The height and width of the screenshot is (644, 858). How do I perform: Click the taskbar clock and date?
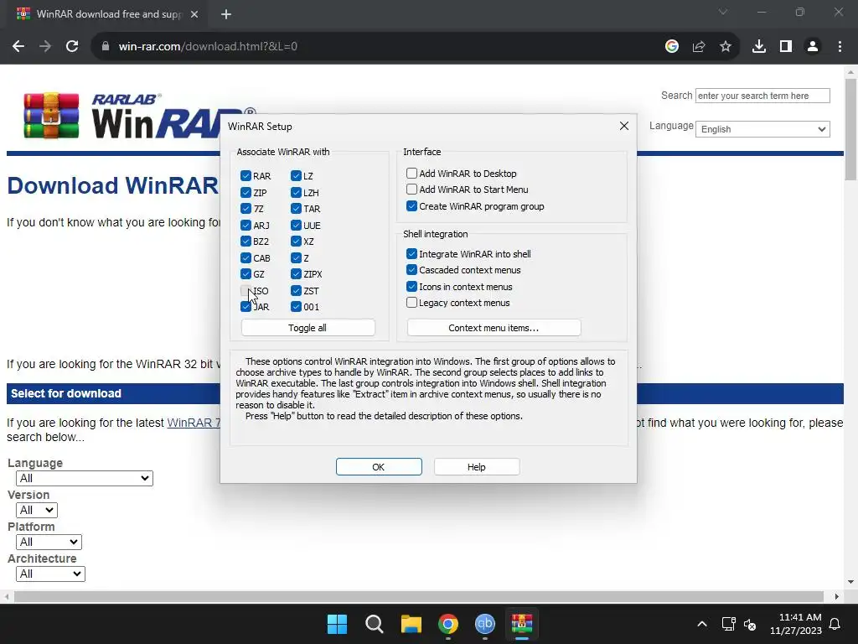(796, 624)
